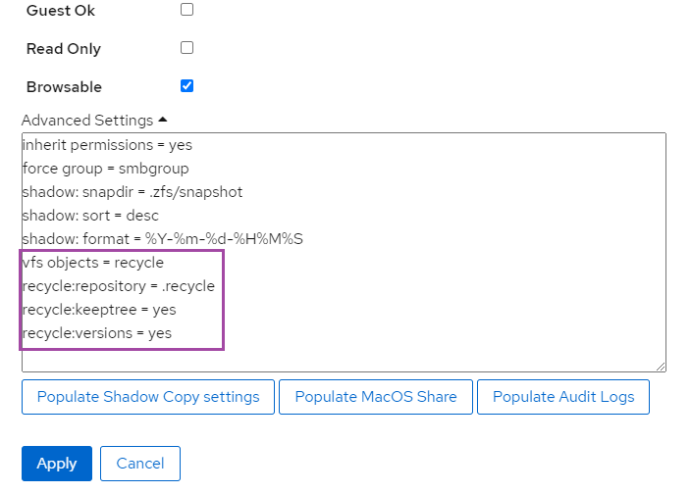Viewport: 691px width, 493px height.
Task: Place cursor in 'force group = smbgroup' line
Action: [x=106, y=169]
